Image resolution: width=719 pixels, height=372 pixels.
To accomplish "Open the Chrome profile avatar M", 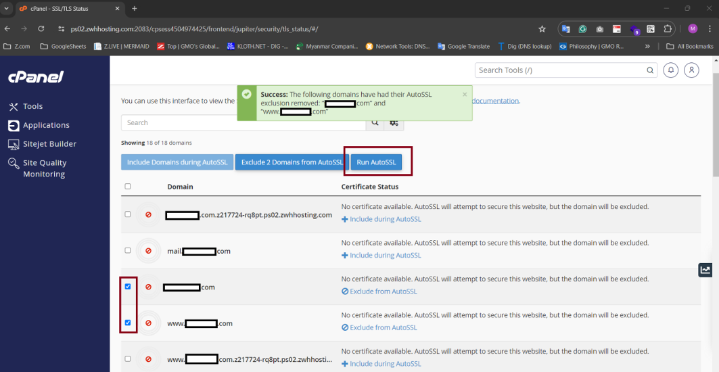I will coord(693,29).
